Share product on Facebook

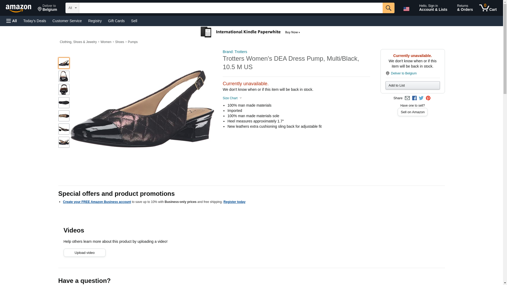click(x=414, y=98)
